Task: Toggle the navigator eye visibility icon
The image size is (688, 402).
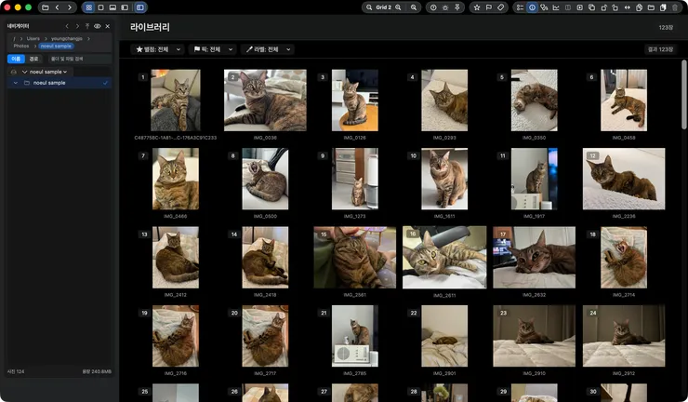Action: 98,26
